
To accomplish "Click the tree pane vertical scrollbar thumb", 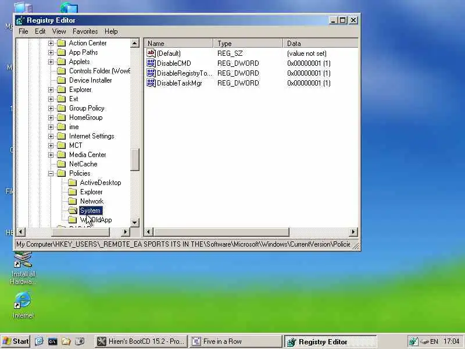I will click(135, 159).
